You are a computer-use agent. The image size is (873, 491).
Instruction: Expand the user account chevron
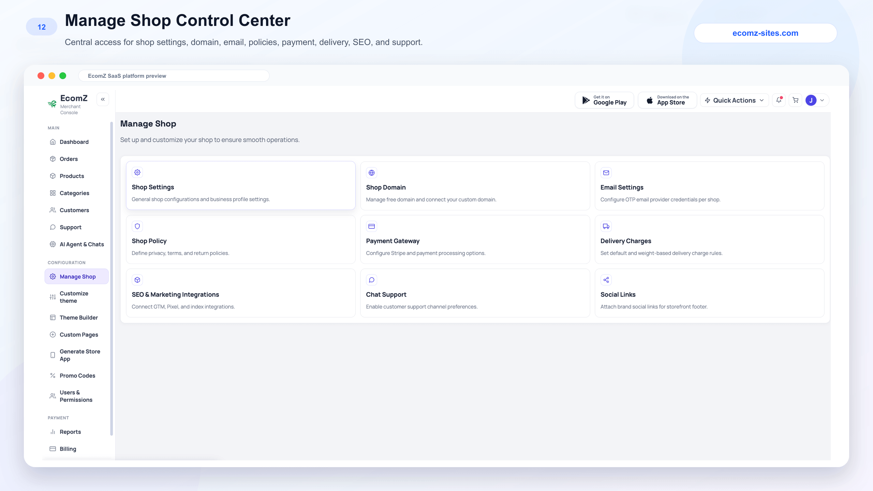(822, 100)
